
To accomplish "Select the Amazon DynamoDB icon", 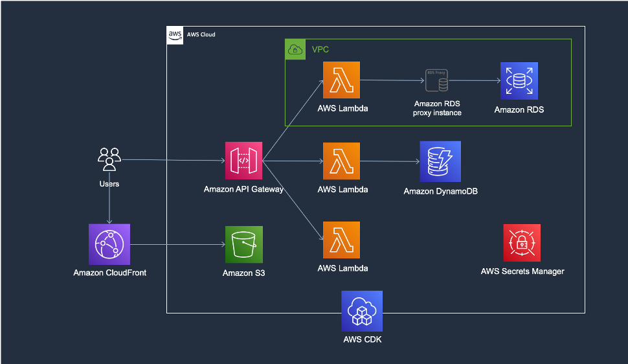I will tap(440, 161).
